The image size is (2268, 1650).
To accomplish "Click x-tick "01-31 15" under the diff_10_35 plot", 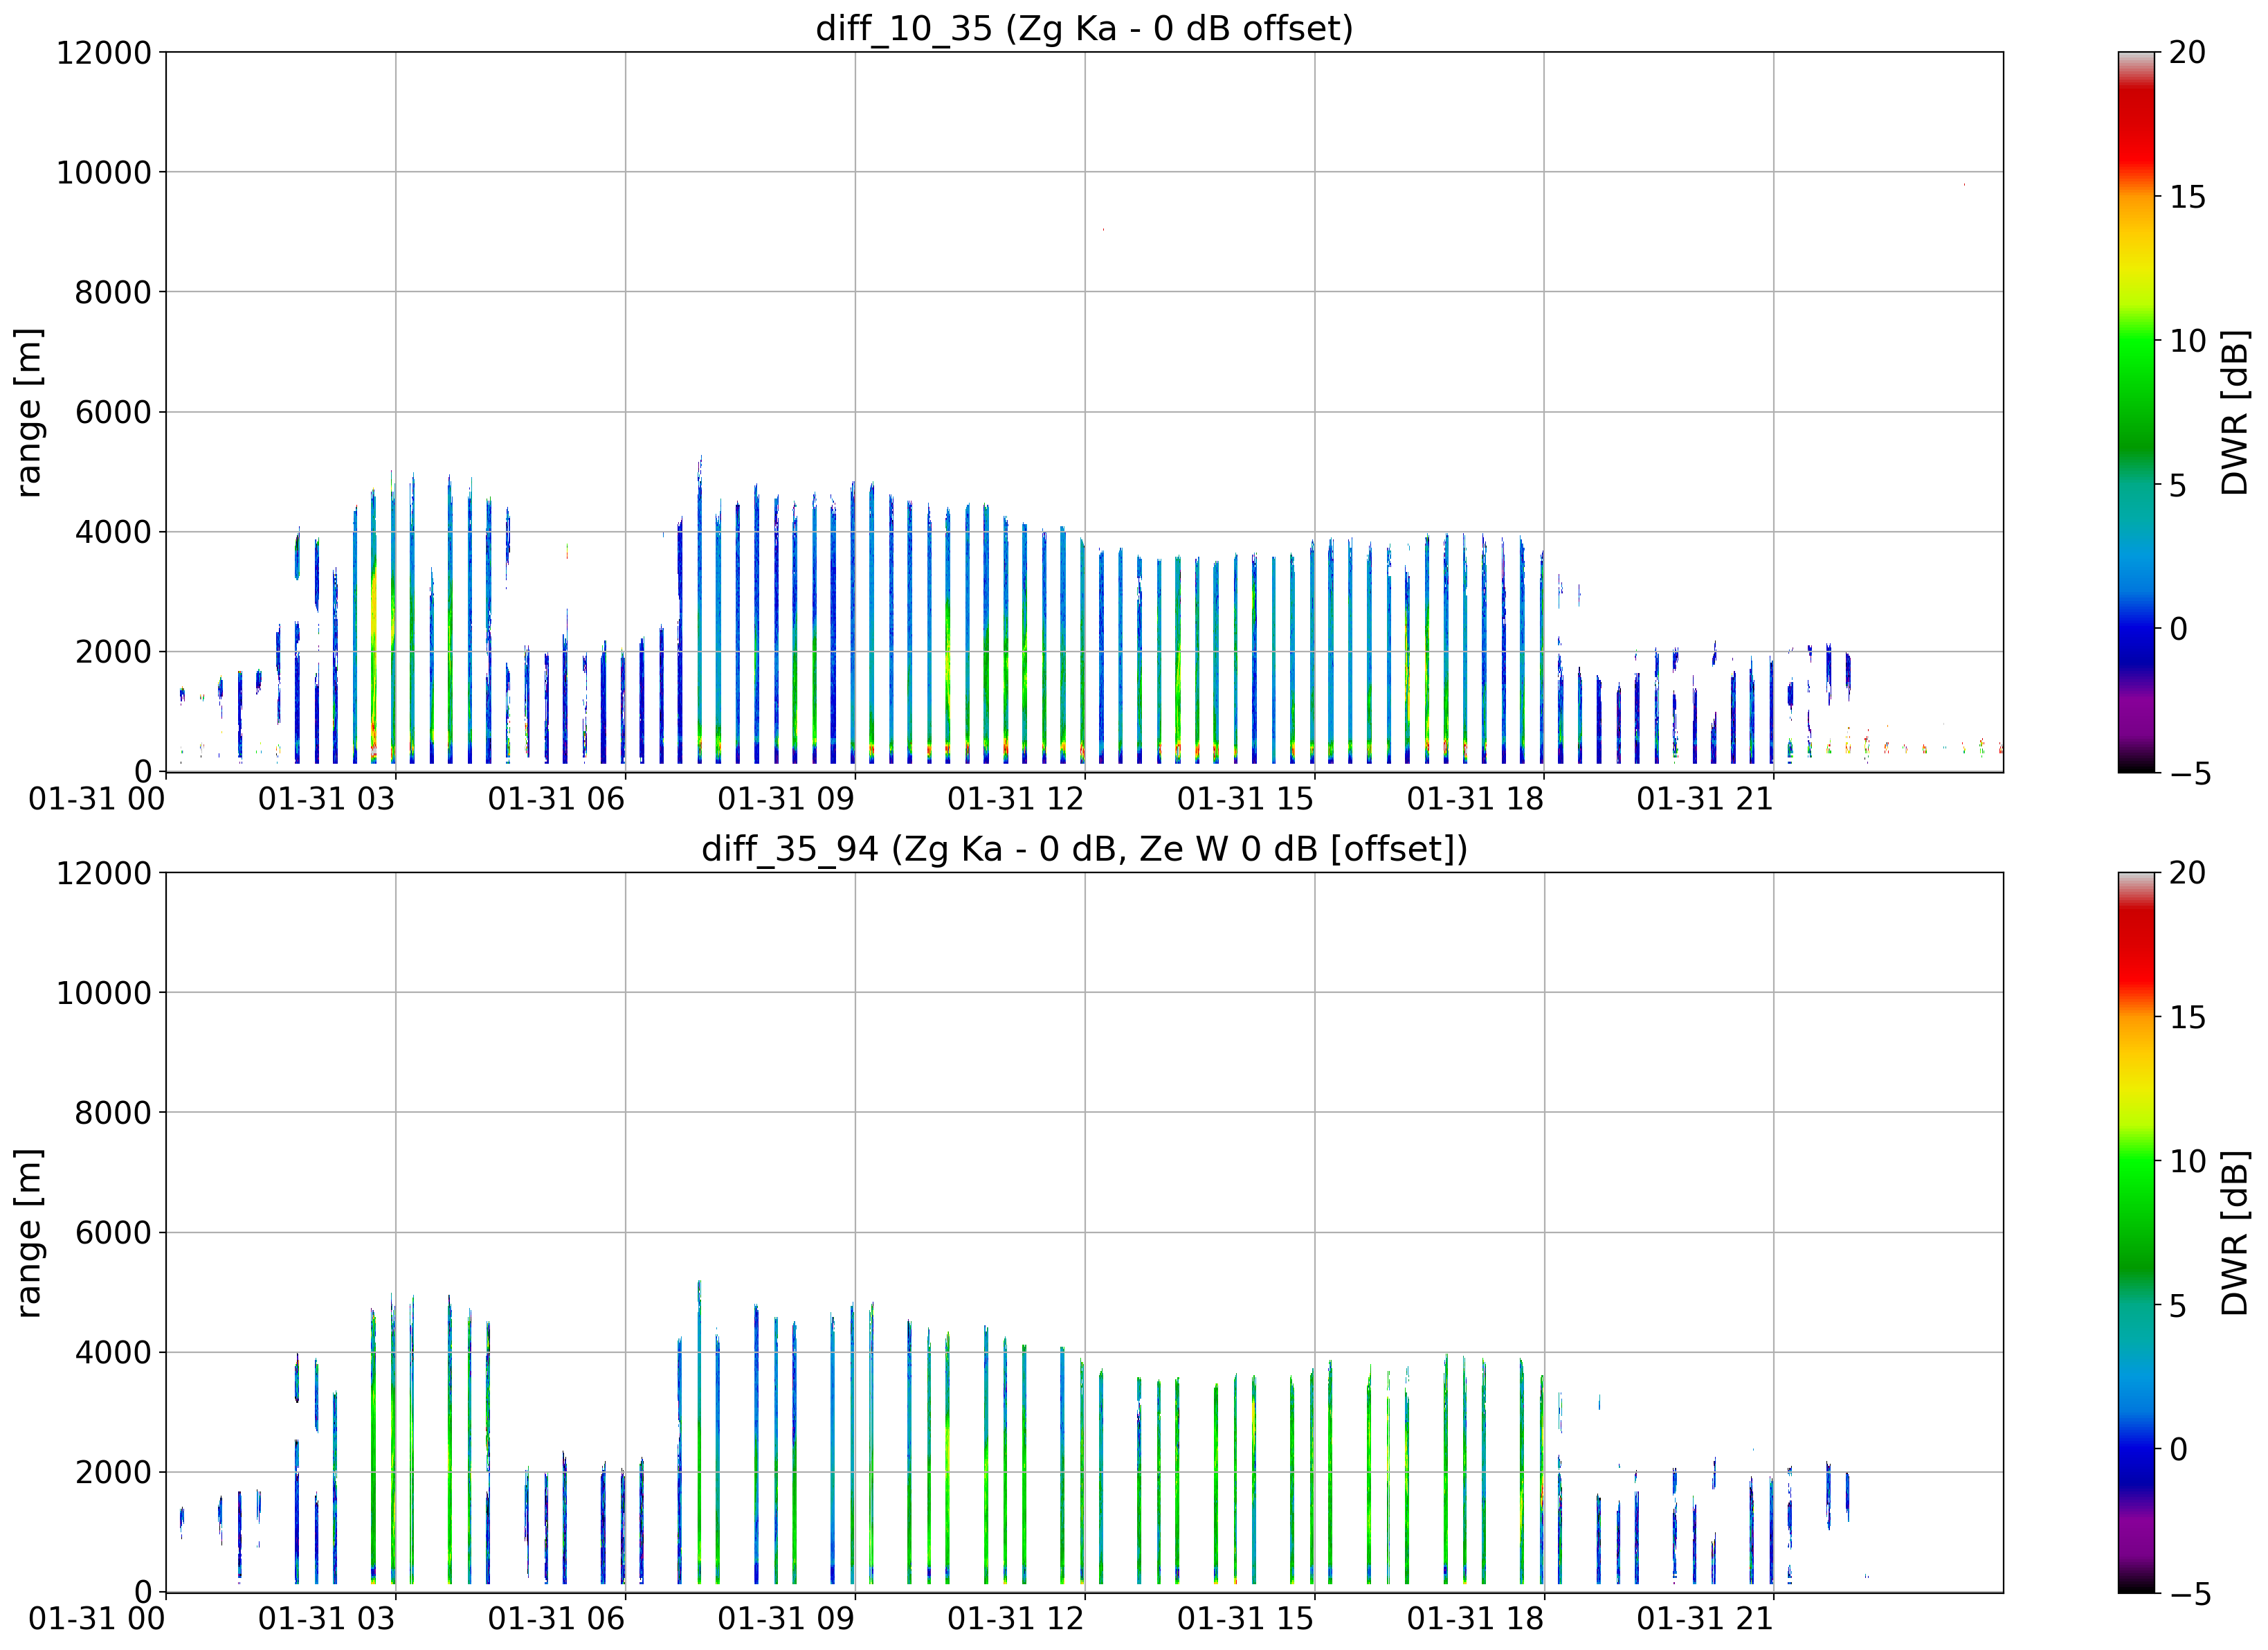I will click(x=1245, y=798).
